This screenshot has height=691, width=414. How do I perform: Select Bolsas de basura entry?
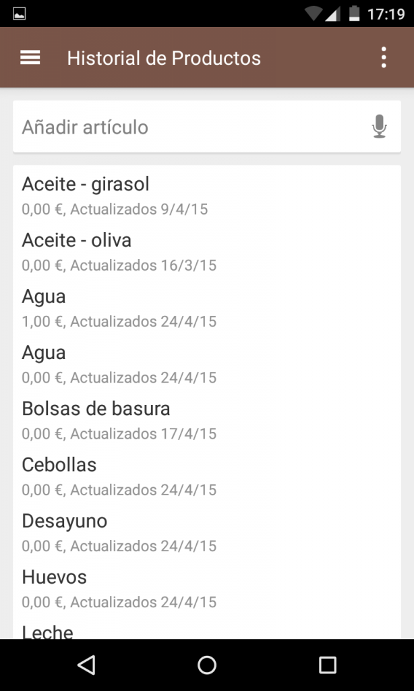pos(207,420)
